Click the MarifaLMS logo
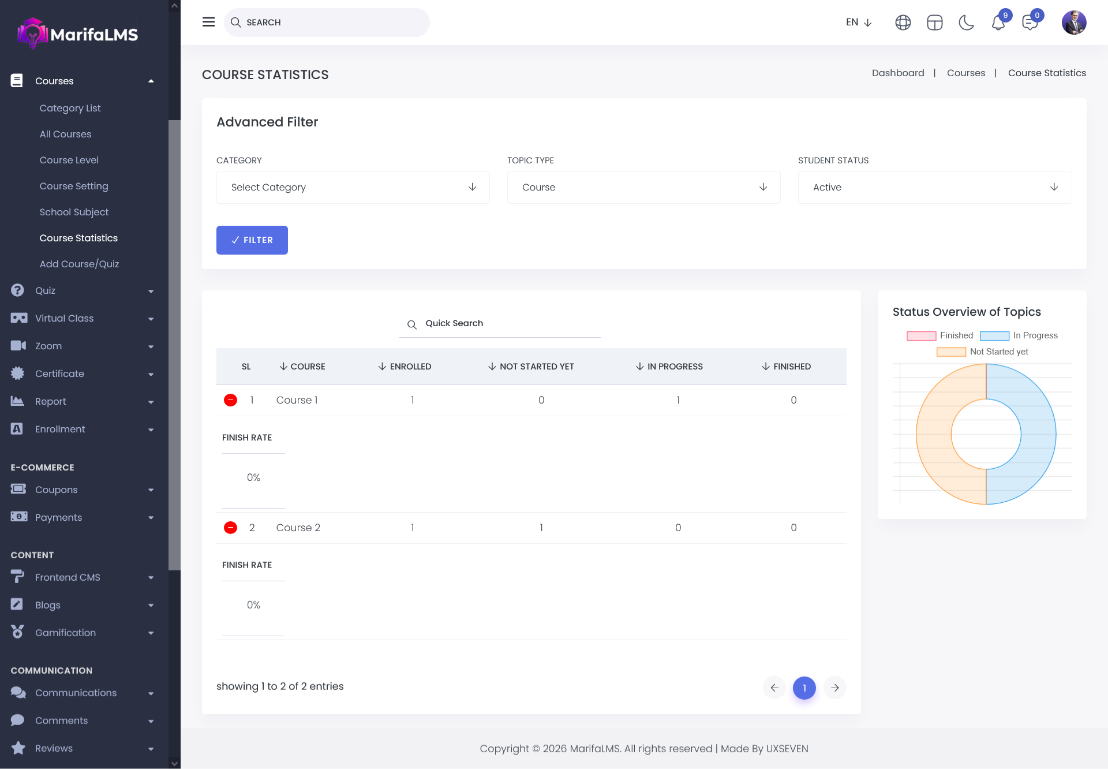 click(x=78, y=34)
